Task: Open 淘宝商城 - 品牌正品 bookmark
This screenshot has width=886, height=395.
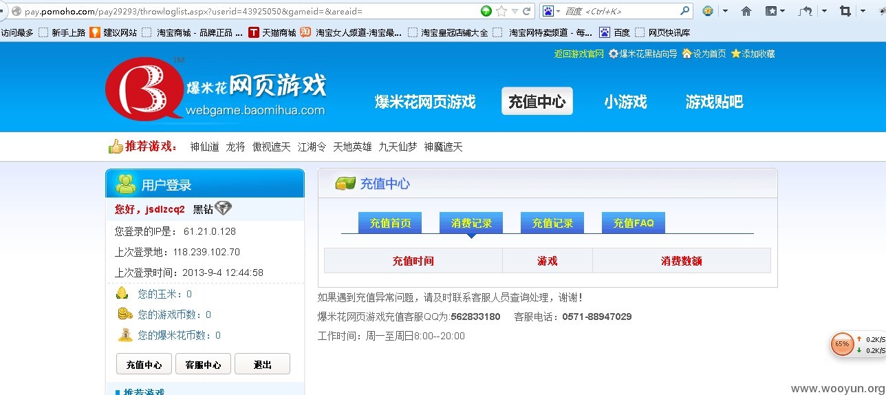Action: 193,32
